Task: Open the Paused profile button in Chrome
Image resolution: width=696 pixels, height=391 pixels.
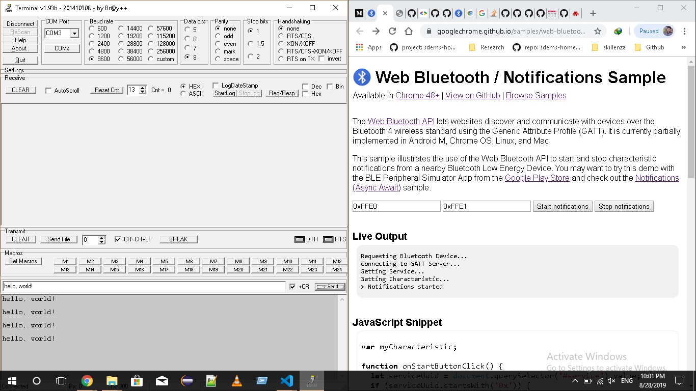Action: pyautogui.click(x=655, y=31)
